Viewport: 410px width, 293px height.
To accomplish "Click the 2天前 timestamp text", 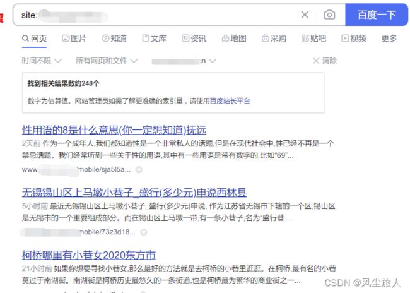I will click(31, 143).
